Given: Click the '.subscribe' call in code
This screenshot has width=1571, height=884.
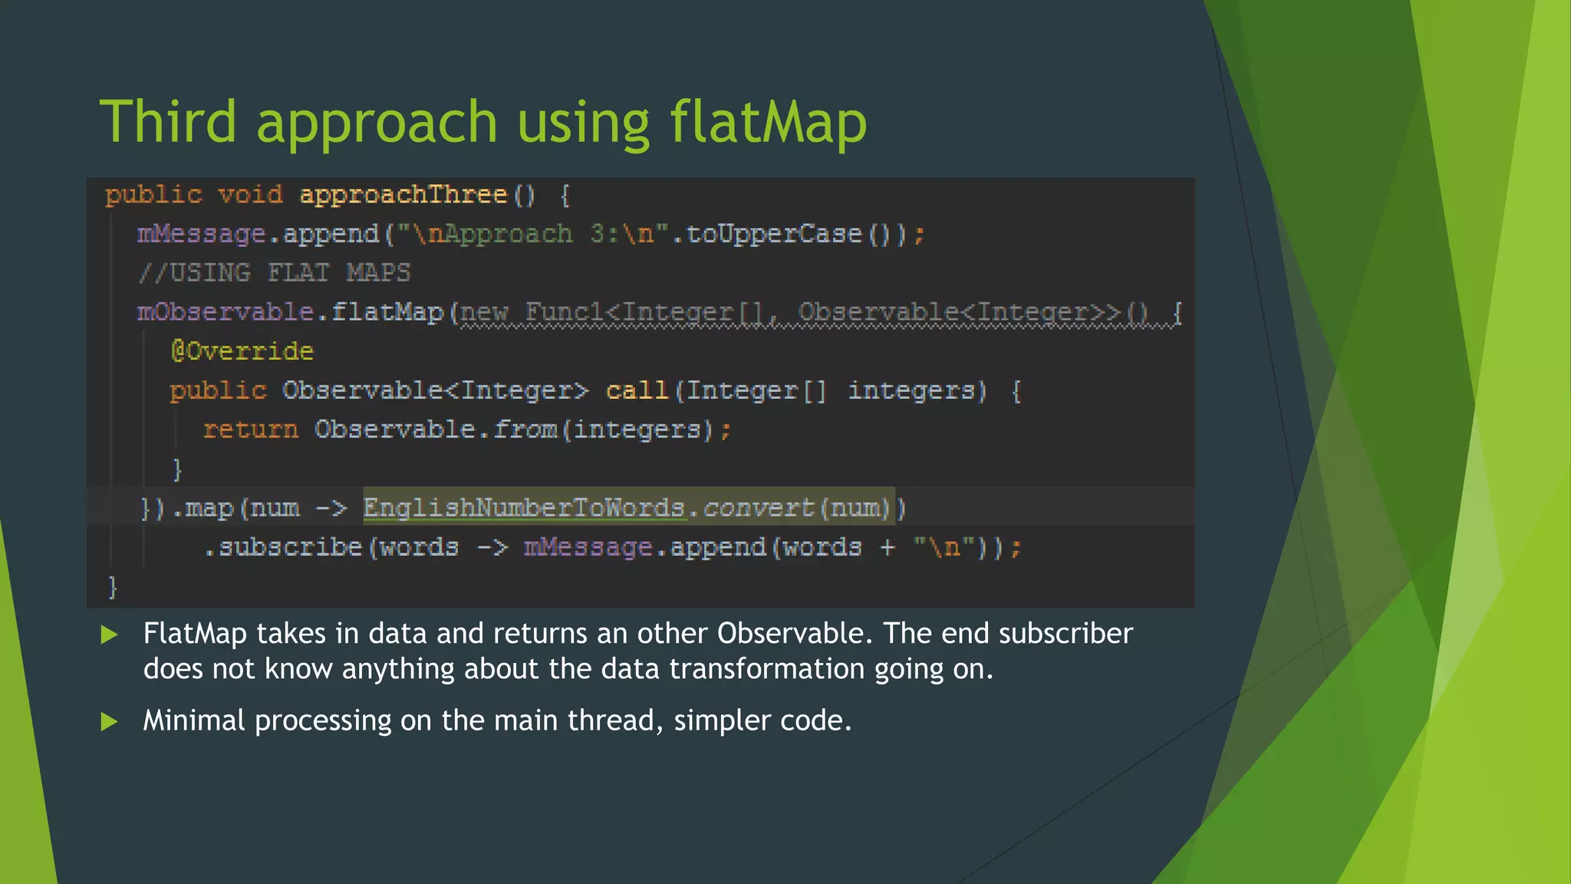Looking at the screenshot, I should [284, 547].
